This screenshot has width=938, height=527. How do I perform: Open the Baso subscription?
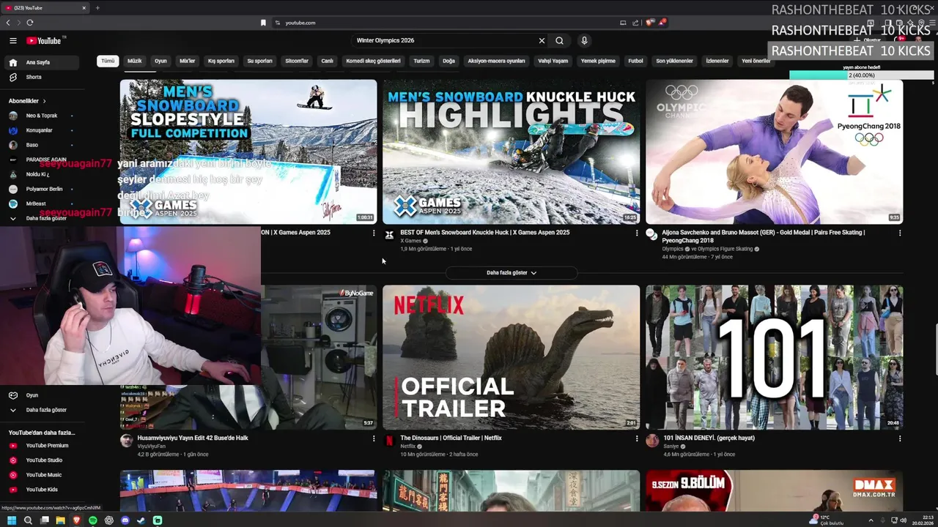(32, 145)
